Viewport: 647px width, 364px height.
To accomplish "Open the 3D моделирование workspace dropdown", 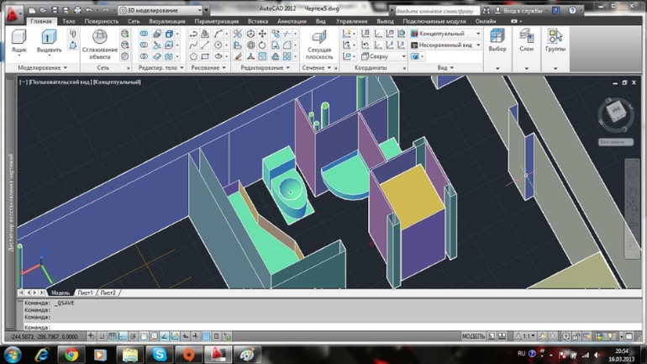I will pyautogui.click(x=160, y=10).
